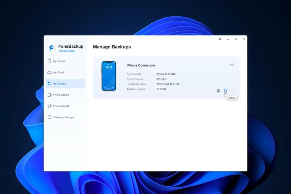Click the iOS 18.3.1 version value
The height and width of the screenshot is (194, 291).
[162, 79]
